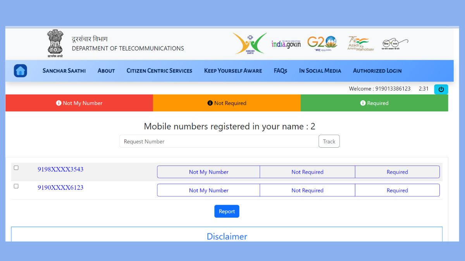Click the Swachh Bharat spectacles logo
The width and height of the screenshot is (465, 261).
tap(394, 44)
